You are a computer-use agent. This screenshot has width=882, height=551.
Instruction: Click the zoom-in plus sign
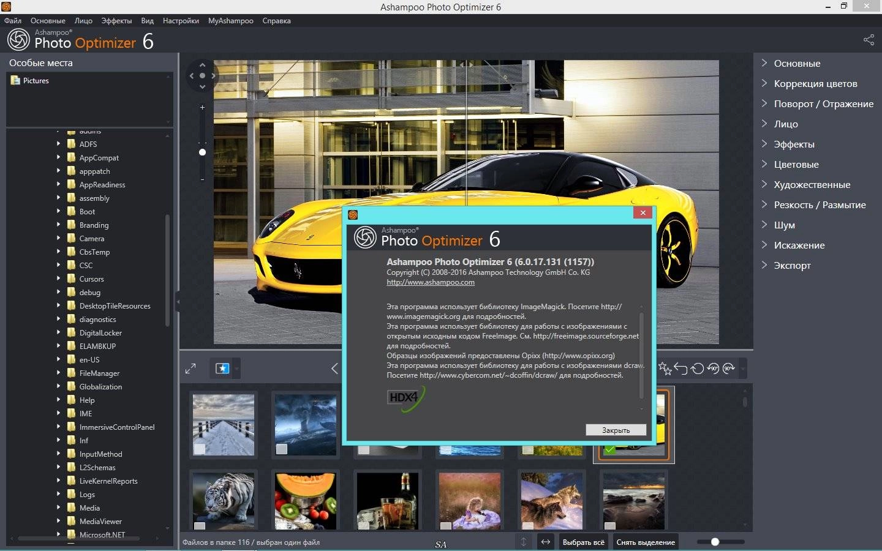pos(202,107)
